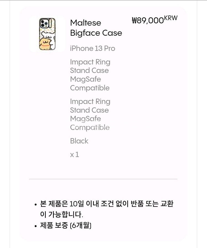This screenshot has width=207, height=248.
Task: Open the Maltese Bigface Case product title
Action: (x=96, y=28)
